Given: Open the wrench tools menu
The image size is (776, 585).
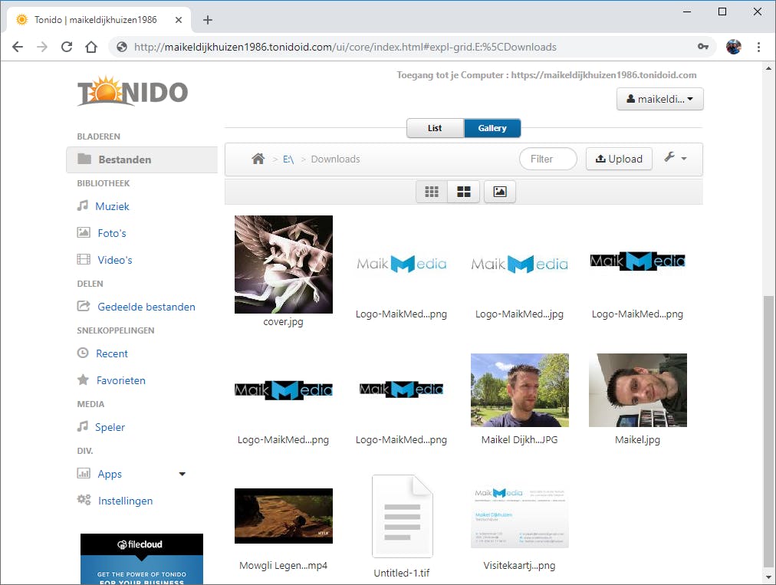Looking at the screenshot, I should click(676, 159).
